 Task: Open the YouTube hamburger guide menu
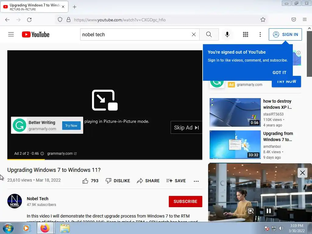click(11, 34)
